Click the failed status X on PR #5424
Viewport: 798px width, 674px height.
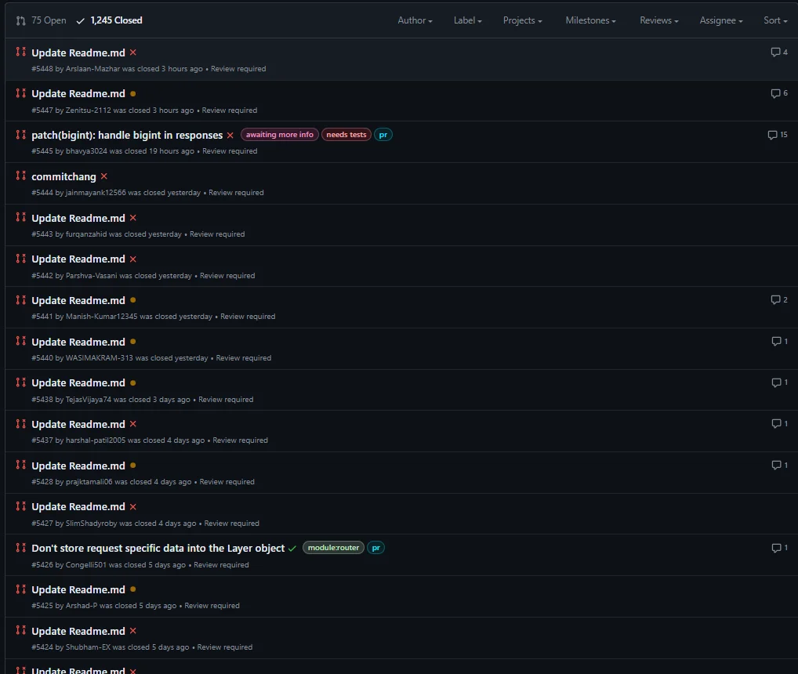click(132, 631)
